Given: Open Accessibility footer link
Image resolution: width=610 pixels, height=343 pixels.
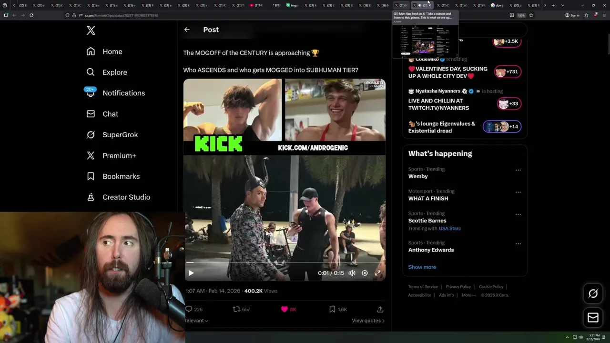Looking at the screenshot, I should coord(419,295).
